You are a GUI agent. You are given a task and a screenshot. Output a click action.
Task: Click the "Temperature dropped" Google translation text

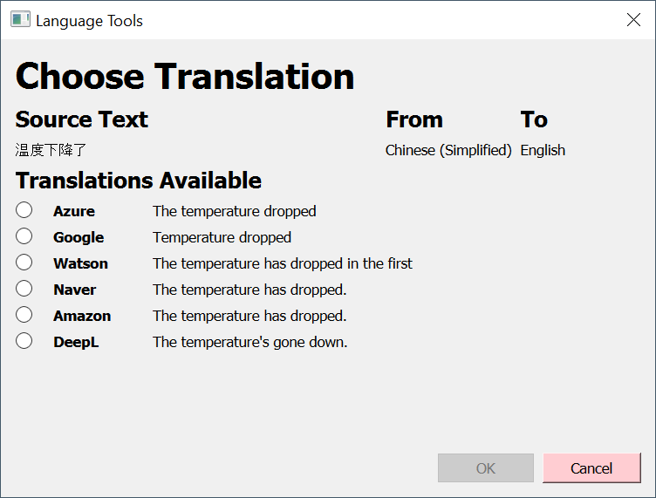[222, 237]
